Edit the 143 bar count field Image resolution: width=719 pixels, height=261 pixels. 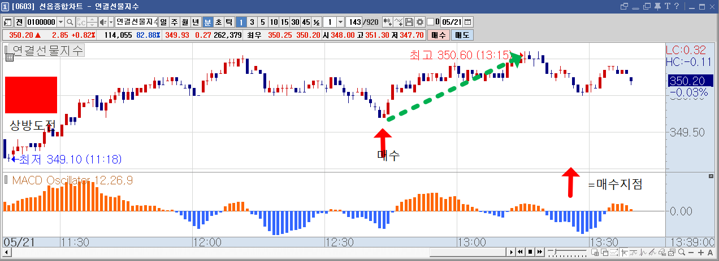(x=354, y=22)
